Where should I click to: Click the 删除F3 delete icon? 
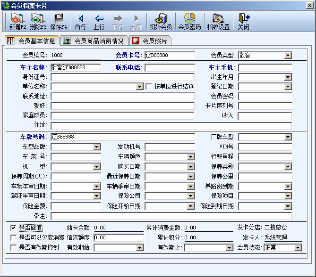pos(38,21)
